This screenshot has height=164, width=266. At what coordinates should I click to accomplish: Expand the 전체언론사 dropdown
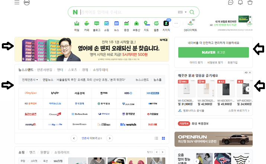click(30, 80)
